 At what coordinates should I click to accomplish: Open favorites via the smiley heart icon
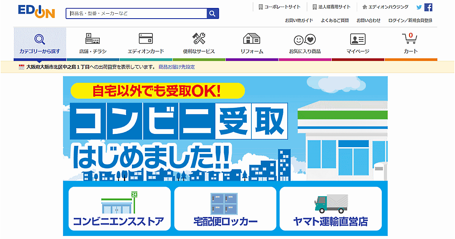(304, 39)
